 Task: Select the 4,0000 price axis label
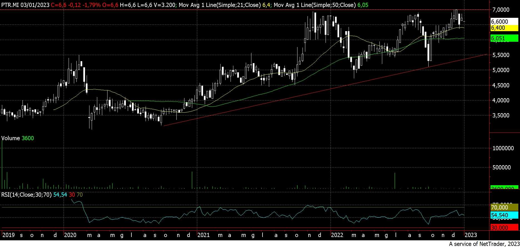coord(501,100)
